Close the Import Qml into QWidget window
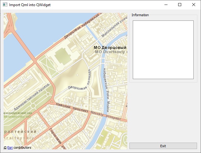201x153 pixels. coord(194,5)
